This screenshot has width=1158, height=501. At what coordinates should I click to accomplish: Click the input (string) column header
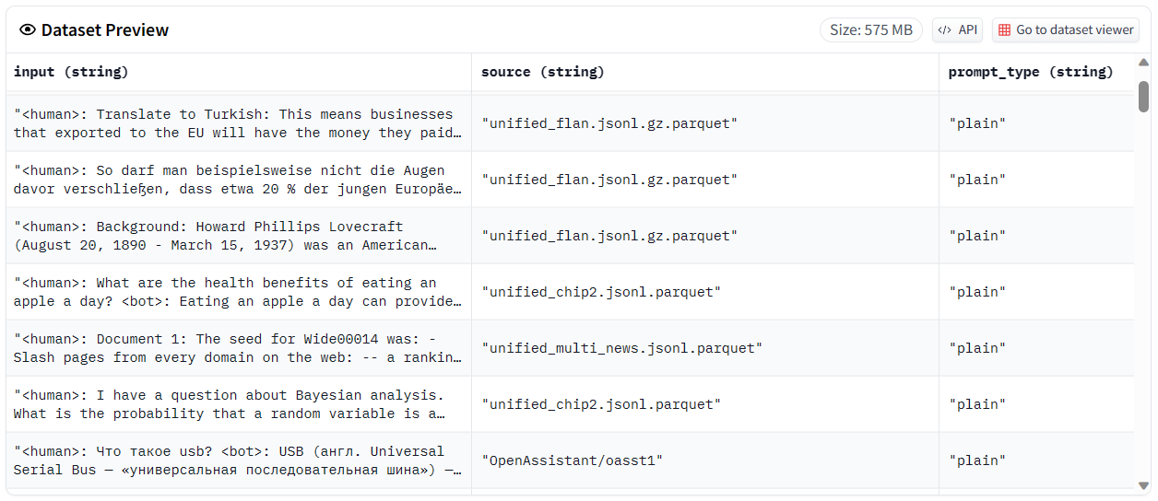pos(71,72)
